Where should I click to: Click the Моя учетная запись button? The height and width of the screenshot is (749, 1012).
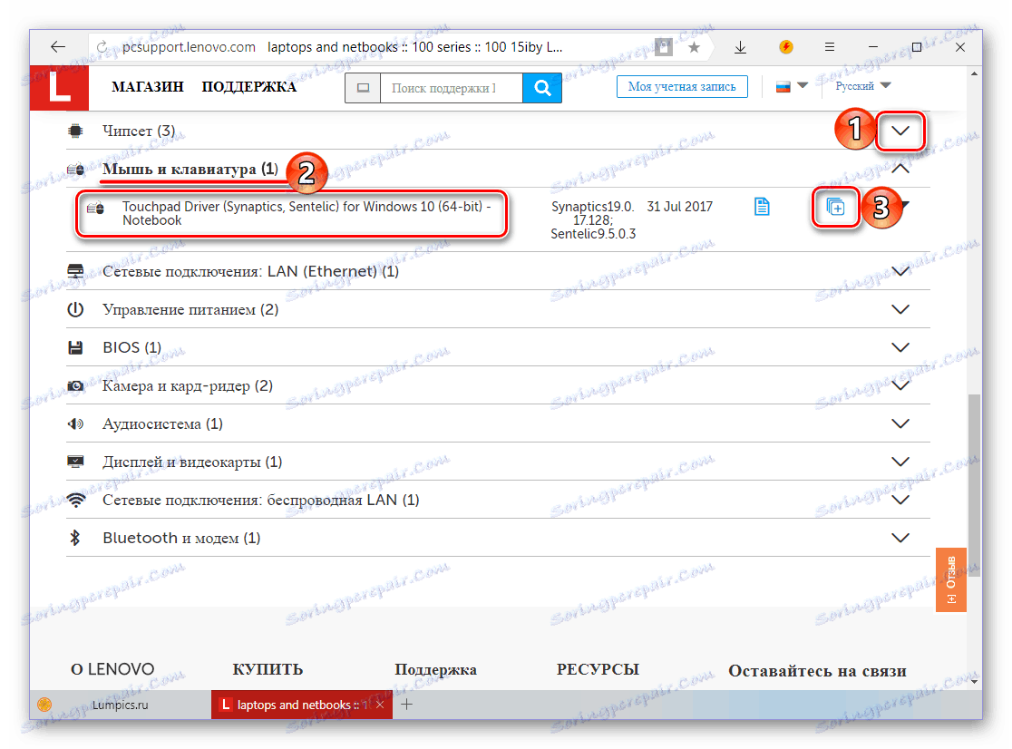(x=682, y=86)
